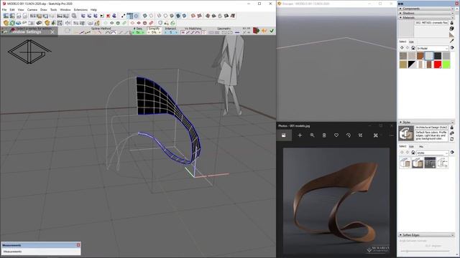Screen dimensions: 460x258
Task: Select the brown wood material swatch
Action: tap(420, 56)
